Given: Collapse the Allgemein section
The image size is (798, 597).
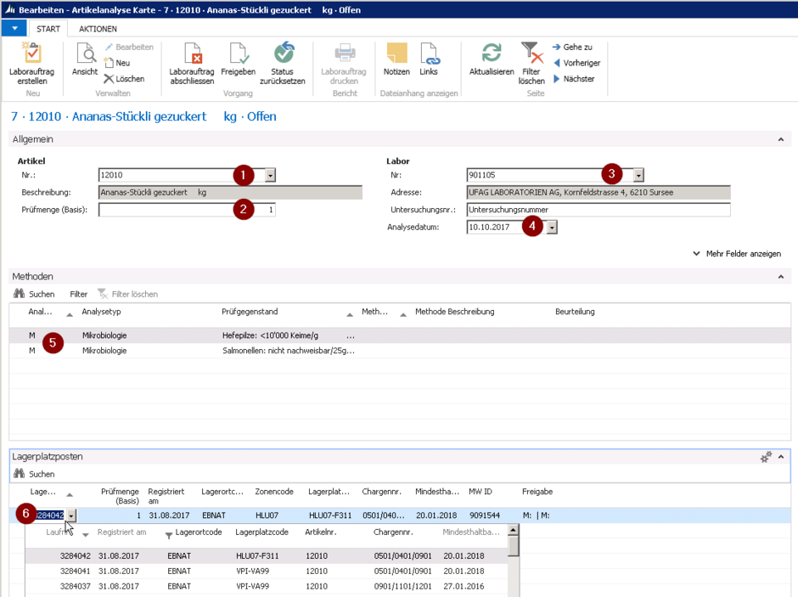Looking at the screenshot, I should pos(781,139).
